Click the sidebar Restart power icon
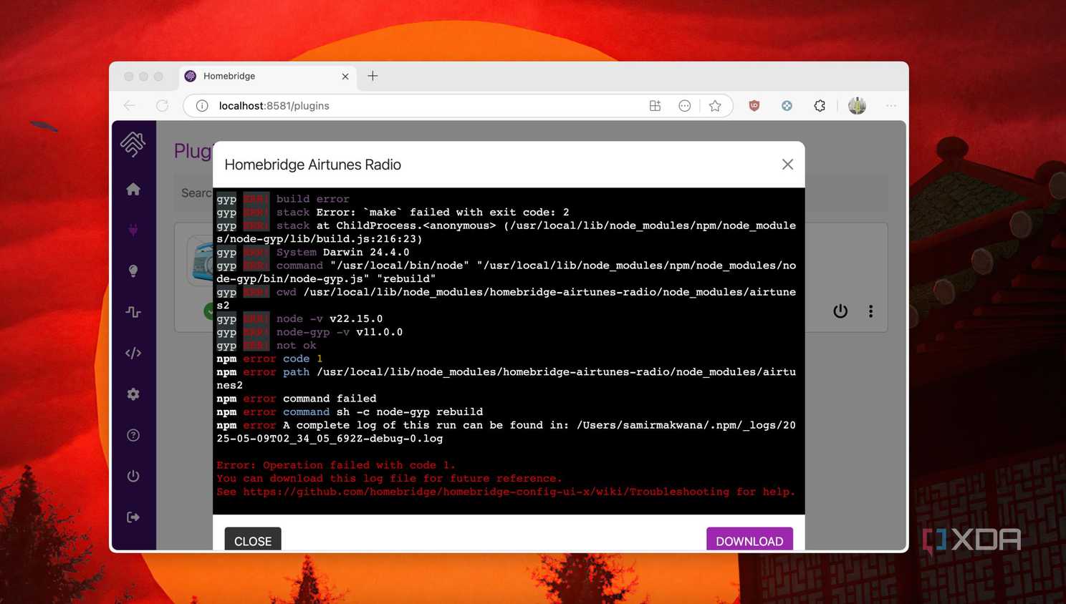The height and width of the screenshot is (604, 1066). 133,476
